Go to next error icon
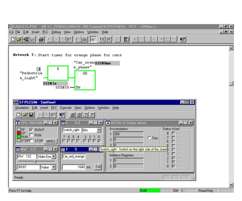Viewport: 242px width, 201px height. [x=108, y=40]
